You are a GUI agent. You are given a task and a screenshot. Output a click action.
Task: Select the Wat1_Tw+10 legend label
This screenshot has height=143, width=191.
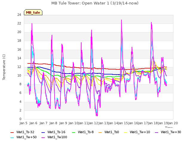click(x=140, y=132)
